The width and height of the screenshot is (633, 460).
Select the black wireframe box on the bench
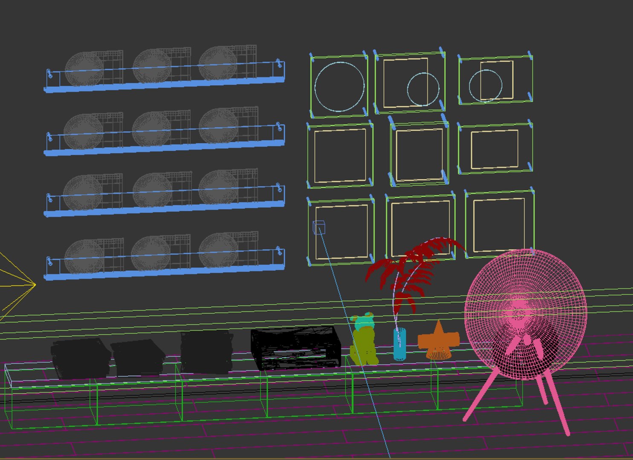(x=296, y=348)
